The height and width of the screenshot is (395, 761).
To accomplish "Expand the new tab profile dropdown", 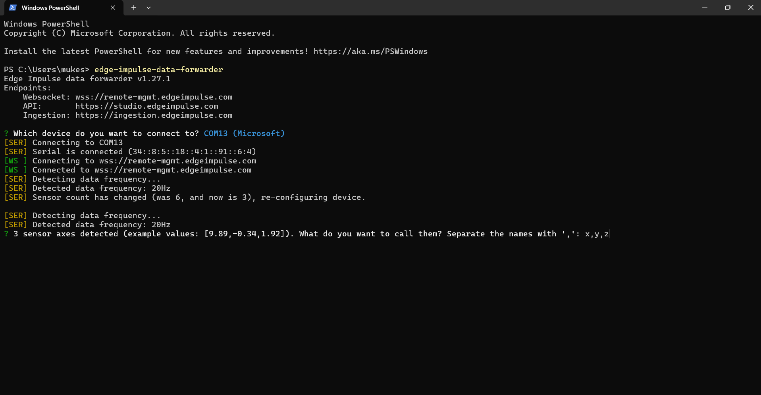I will point(148,8).
